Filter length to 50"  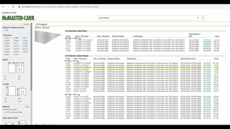pos(19,99)
